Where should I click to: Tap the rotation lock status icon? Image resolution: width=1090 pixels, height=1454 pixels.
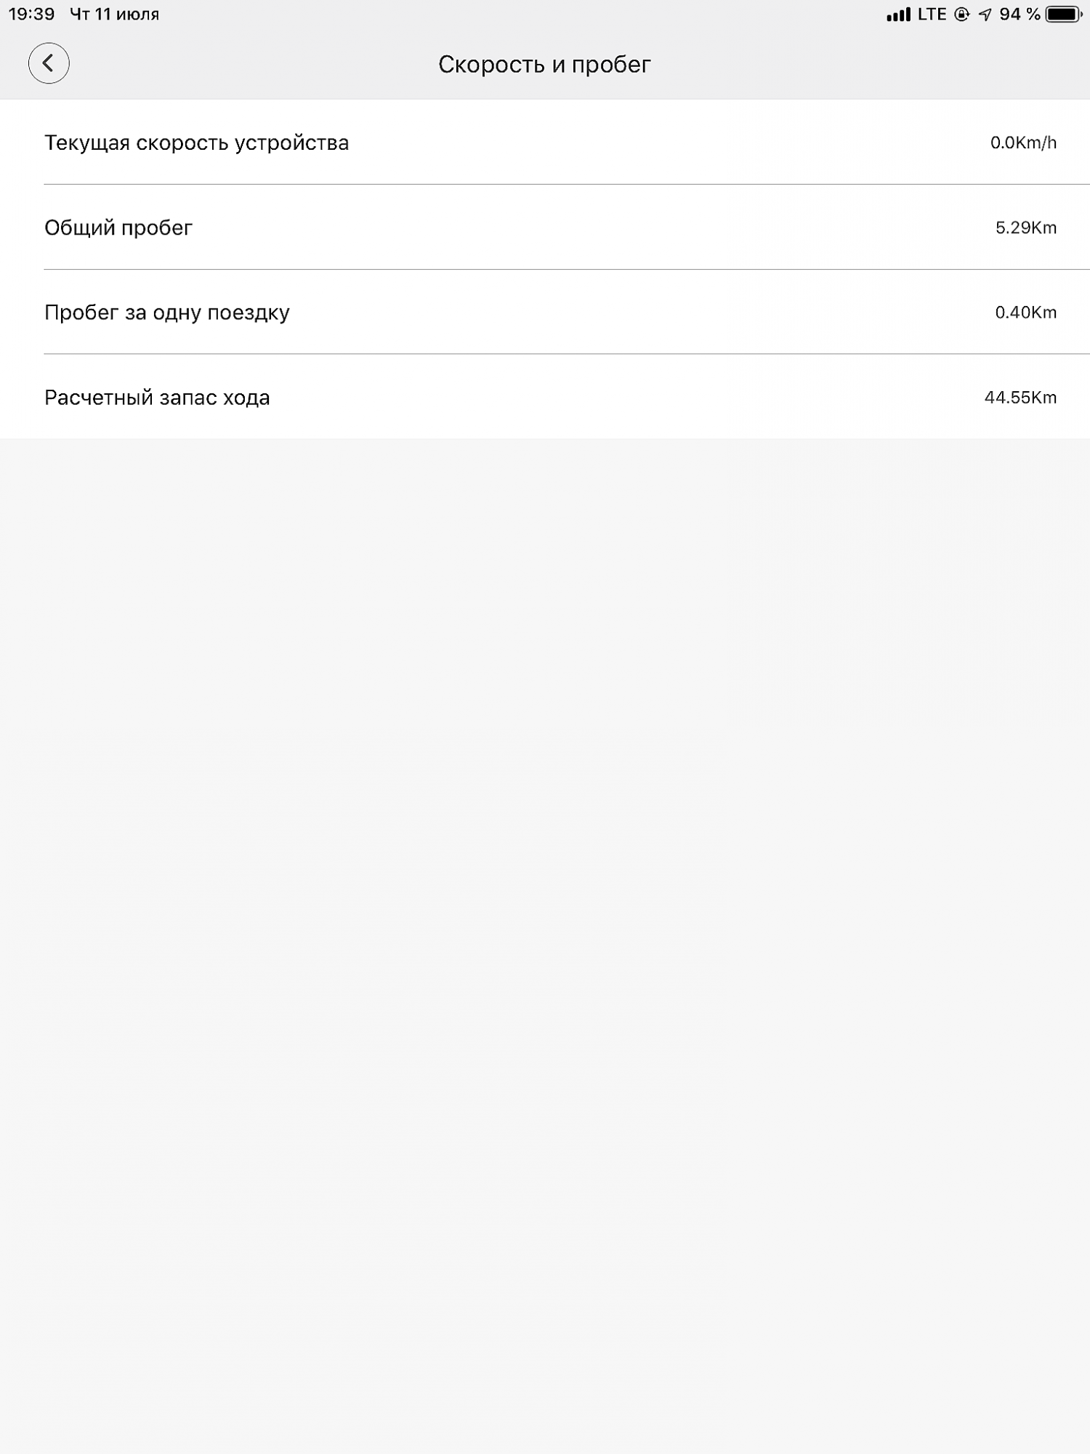pos(961,15)
